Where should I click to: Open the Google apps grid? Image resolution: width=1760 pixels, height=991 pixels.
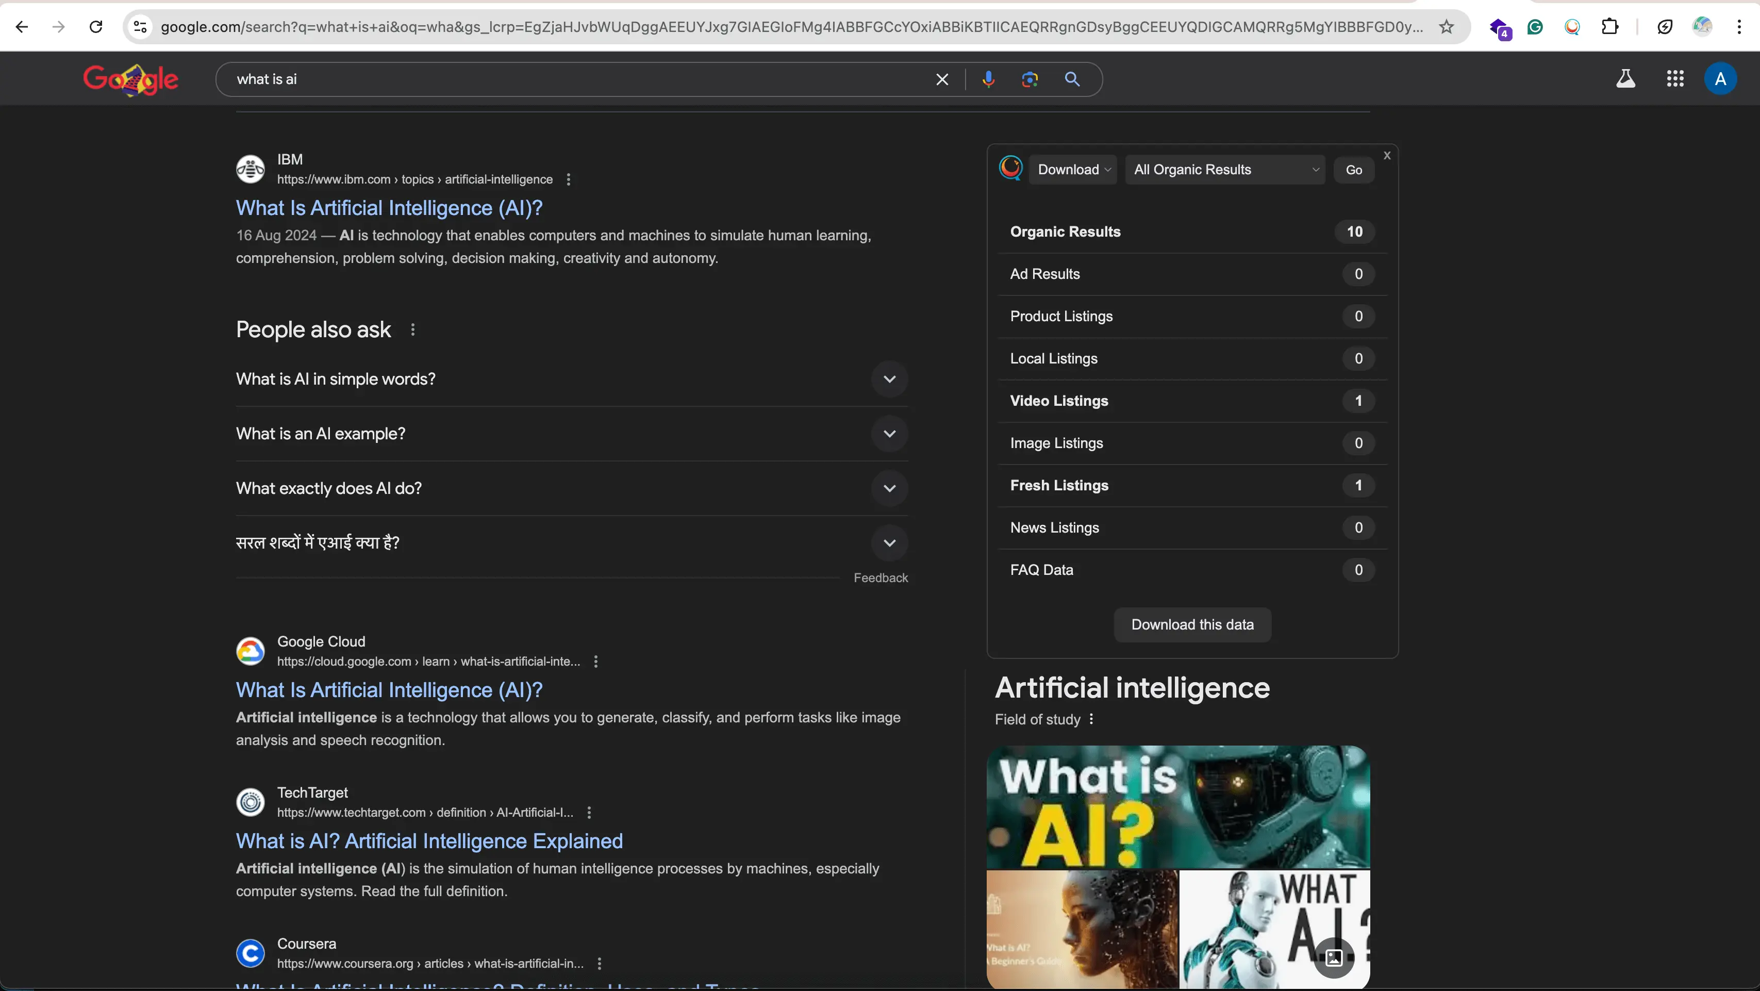(x=1674, y=79)
